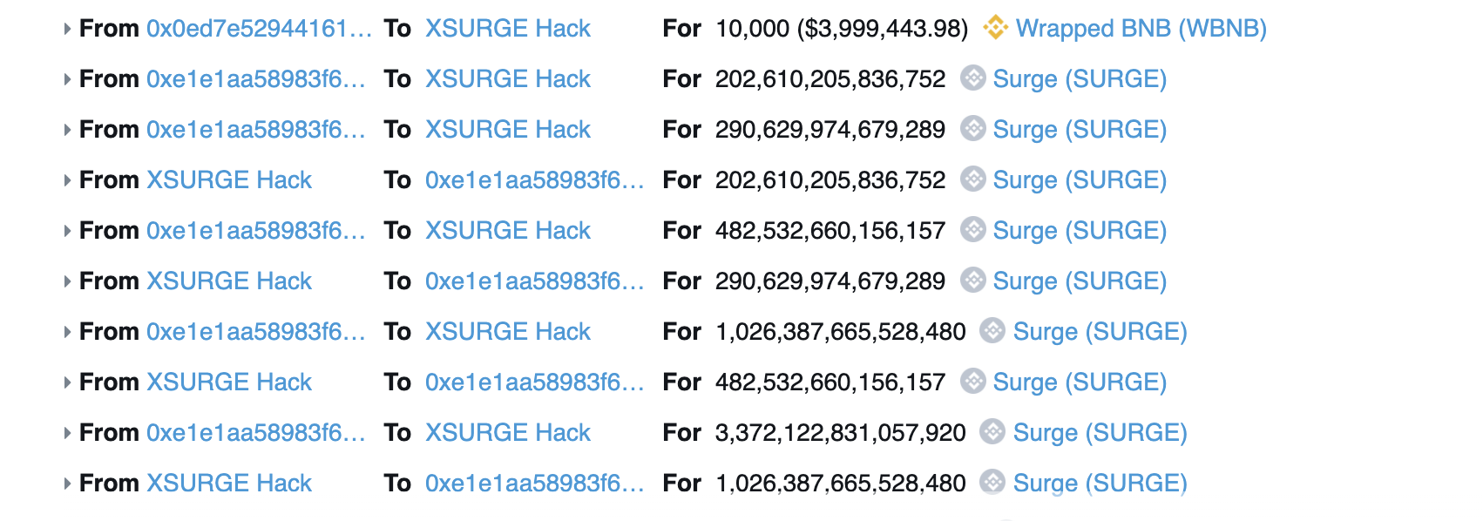Open the Wrapped BNB (WBNB) token link
The width and height of the screenshot is (1483, 521).
(1141, 28)
